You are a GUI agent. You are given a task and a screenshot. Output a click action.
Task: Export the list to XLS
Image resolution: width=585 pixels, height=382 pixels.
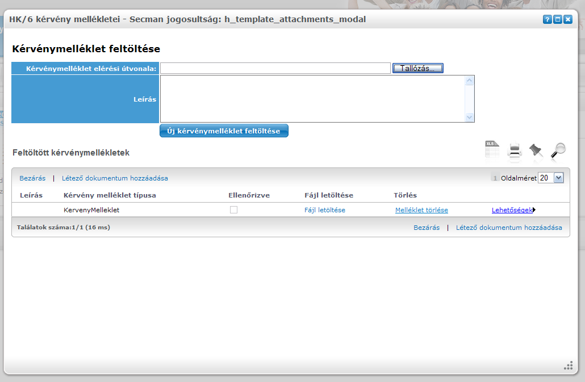(x=492, y=149)
